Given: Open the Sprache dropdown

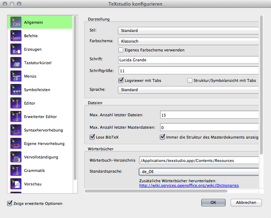Looking at the screenshot, I should tap(188, 90).
